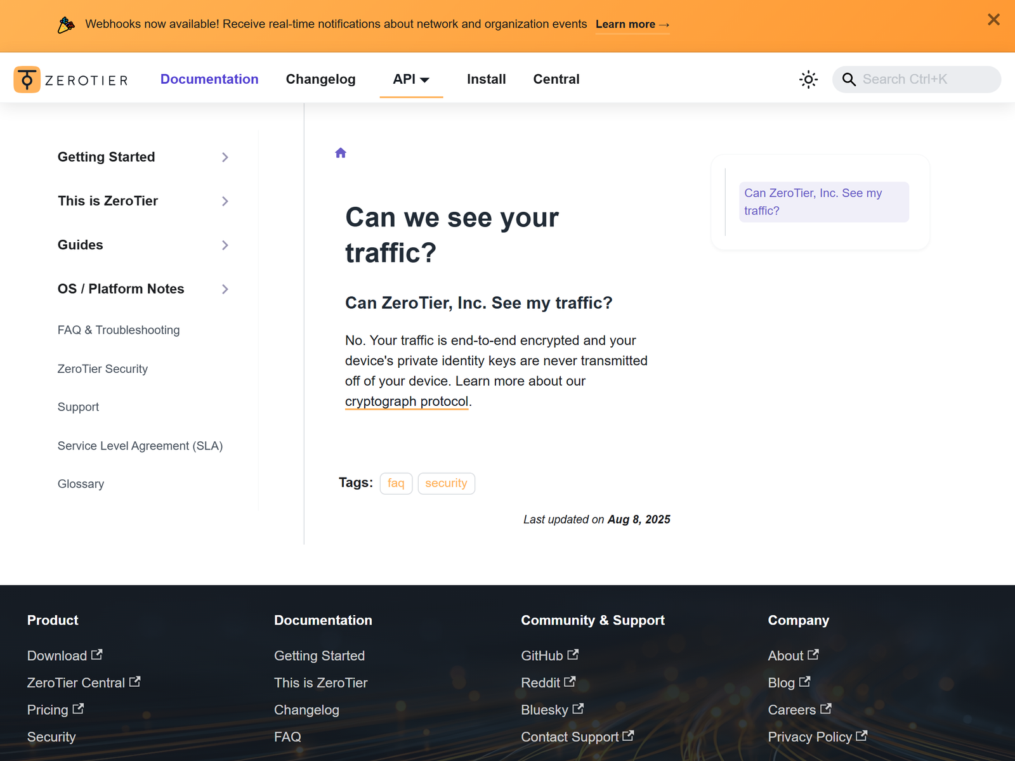Open the About footer link
Image resolution: width=1015 pixels, height=761 pixels.
[786, 656]
